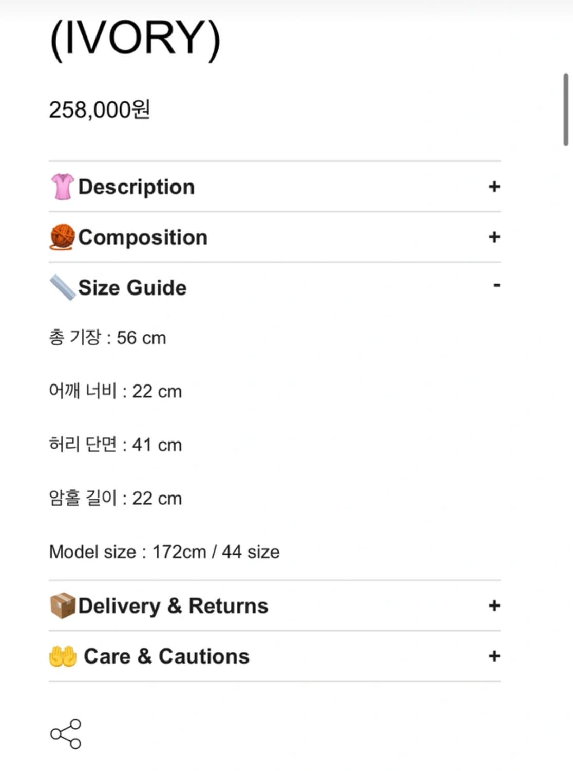573x771 pixels.
Task: Click the ruler Size Guide icon
Action: coord(62,287)
